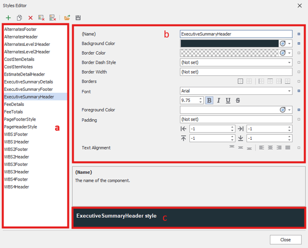Apply italic font formatting
This screenshot has height=248, width=308.
(x=218, y=100)
